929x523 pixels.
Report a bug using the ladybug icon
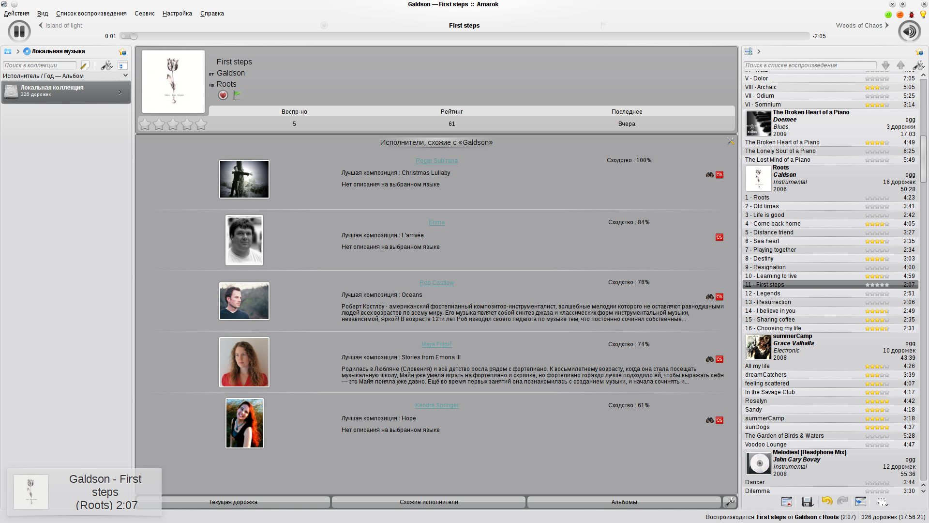[x=912, y=15]
